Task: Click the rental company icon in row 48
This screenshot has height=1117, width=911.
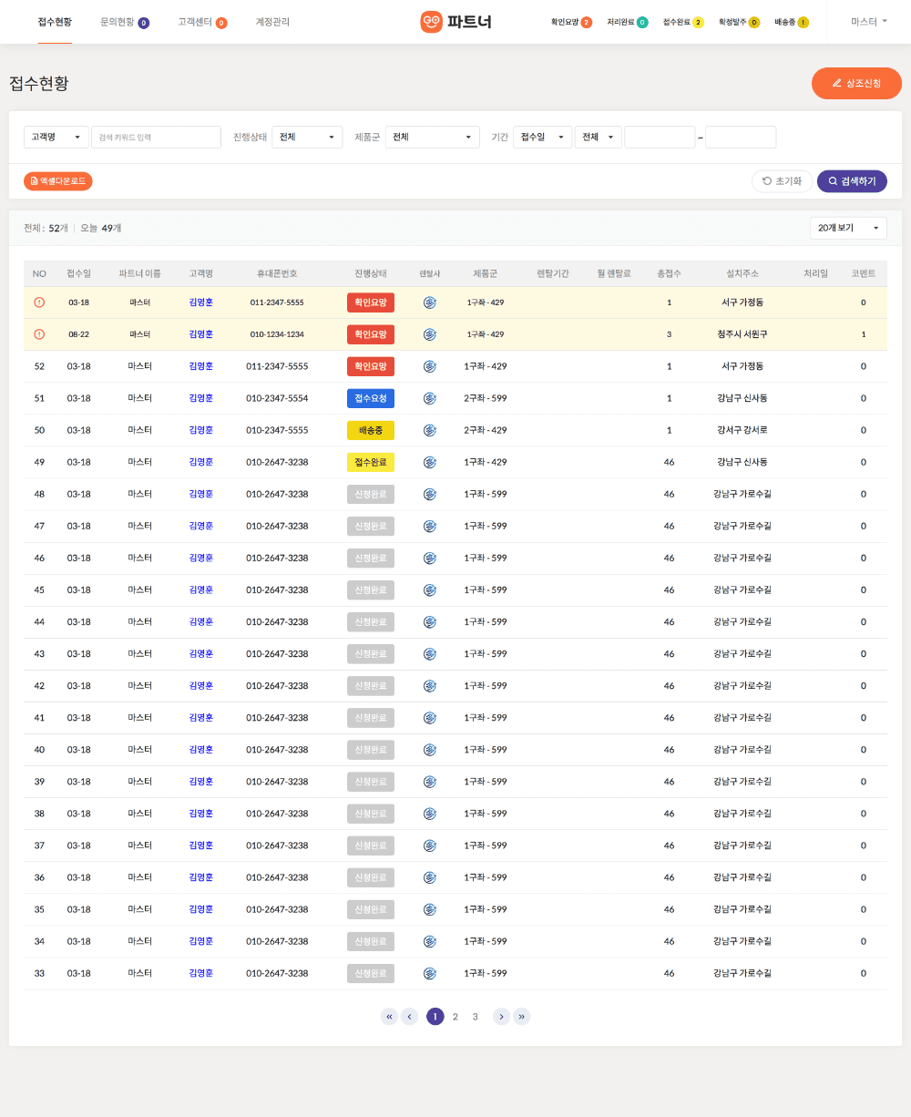Action: coord(430,494)
